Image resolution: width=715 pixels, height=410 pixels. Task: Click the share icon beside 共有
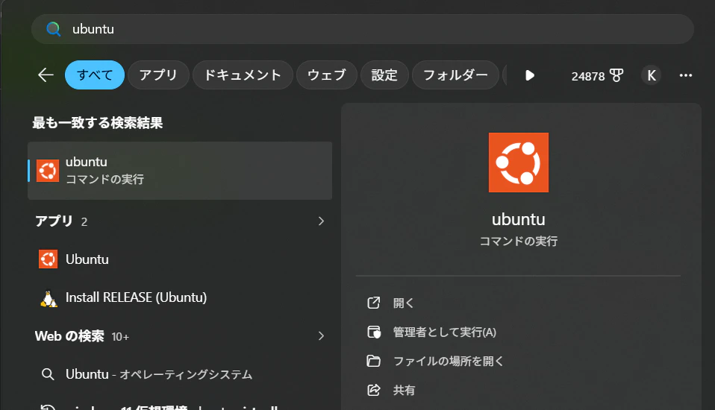pyautogui.click(x=373, y=391)
